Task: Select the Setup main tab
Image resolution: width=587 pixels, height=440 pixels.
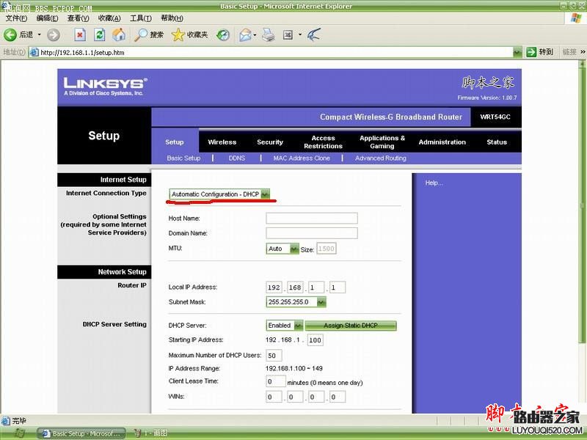Action: pyautogui.click(x=175, y=142)
